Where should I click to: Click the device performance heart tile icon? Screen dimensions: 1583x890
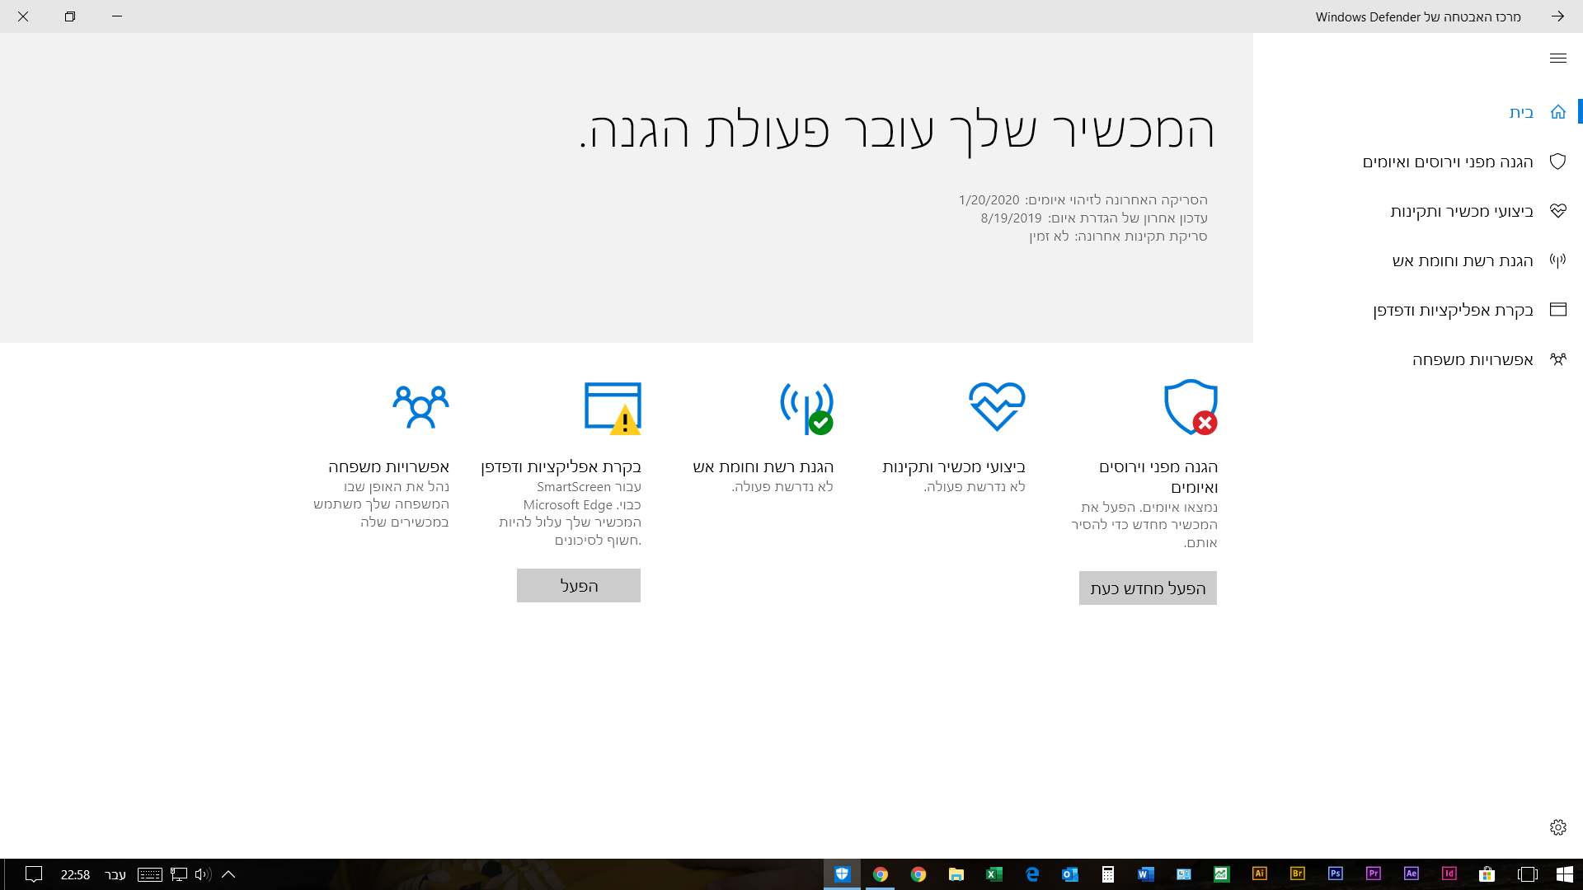point(997,406)
